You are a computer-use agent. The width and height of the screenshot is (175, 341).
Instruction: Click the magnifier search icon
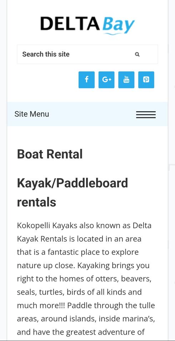click(137, 54)
